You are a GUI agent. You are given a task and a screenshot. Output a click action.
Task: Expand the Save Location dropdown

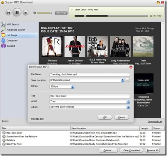123,80
